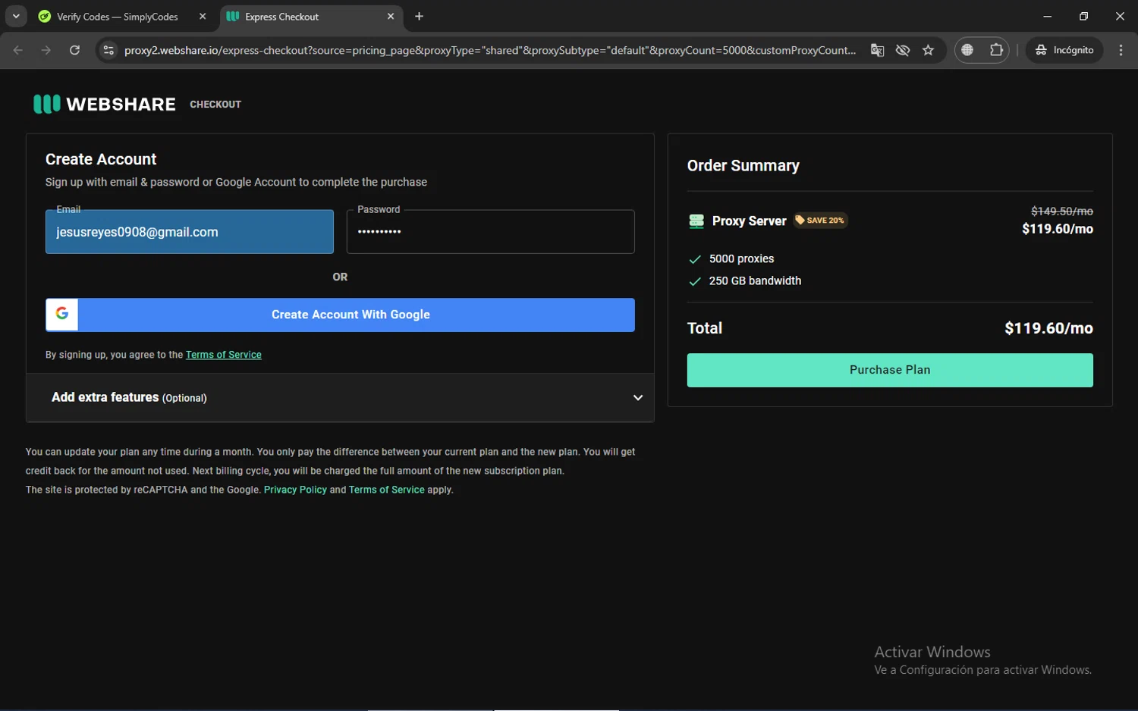
Task: Click the CHECKOUT label beside the logo
Action: coord(215,105)
